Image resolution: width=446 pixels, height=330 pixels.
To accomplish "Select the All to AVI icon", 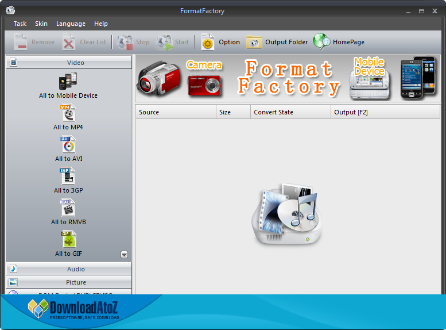I will (68, 145).
